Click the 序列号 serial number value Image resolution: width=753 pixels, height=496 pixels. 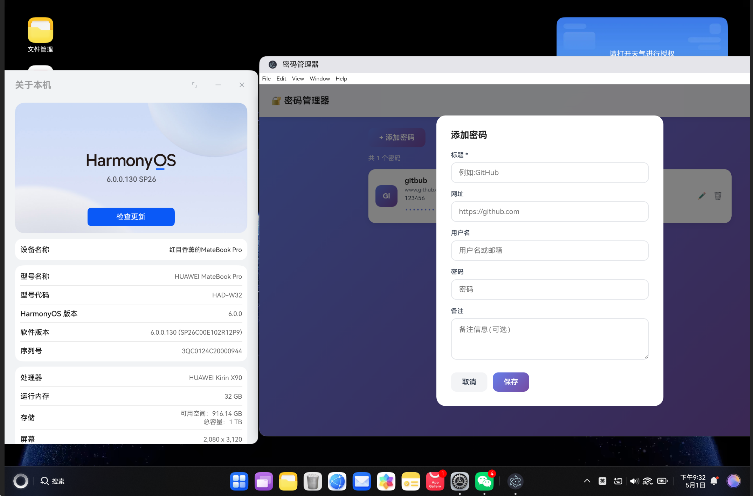[x=212, y=351]
